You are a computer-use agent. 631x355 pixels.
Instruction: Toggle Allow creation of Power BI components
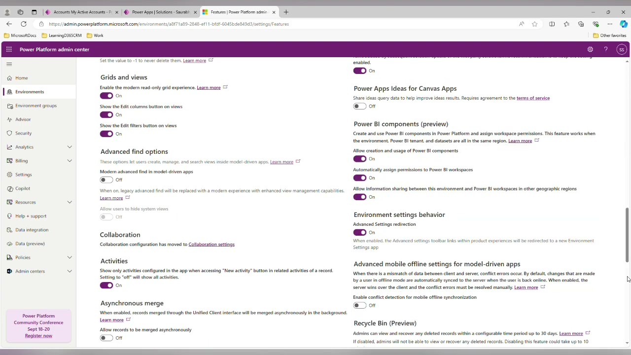pyautogui.click(x=360, y=159)
